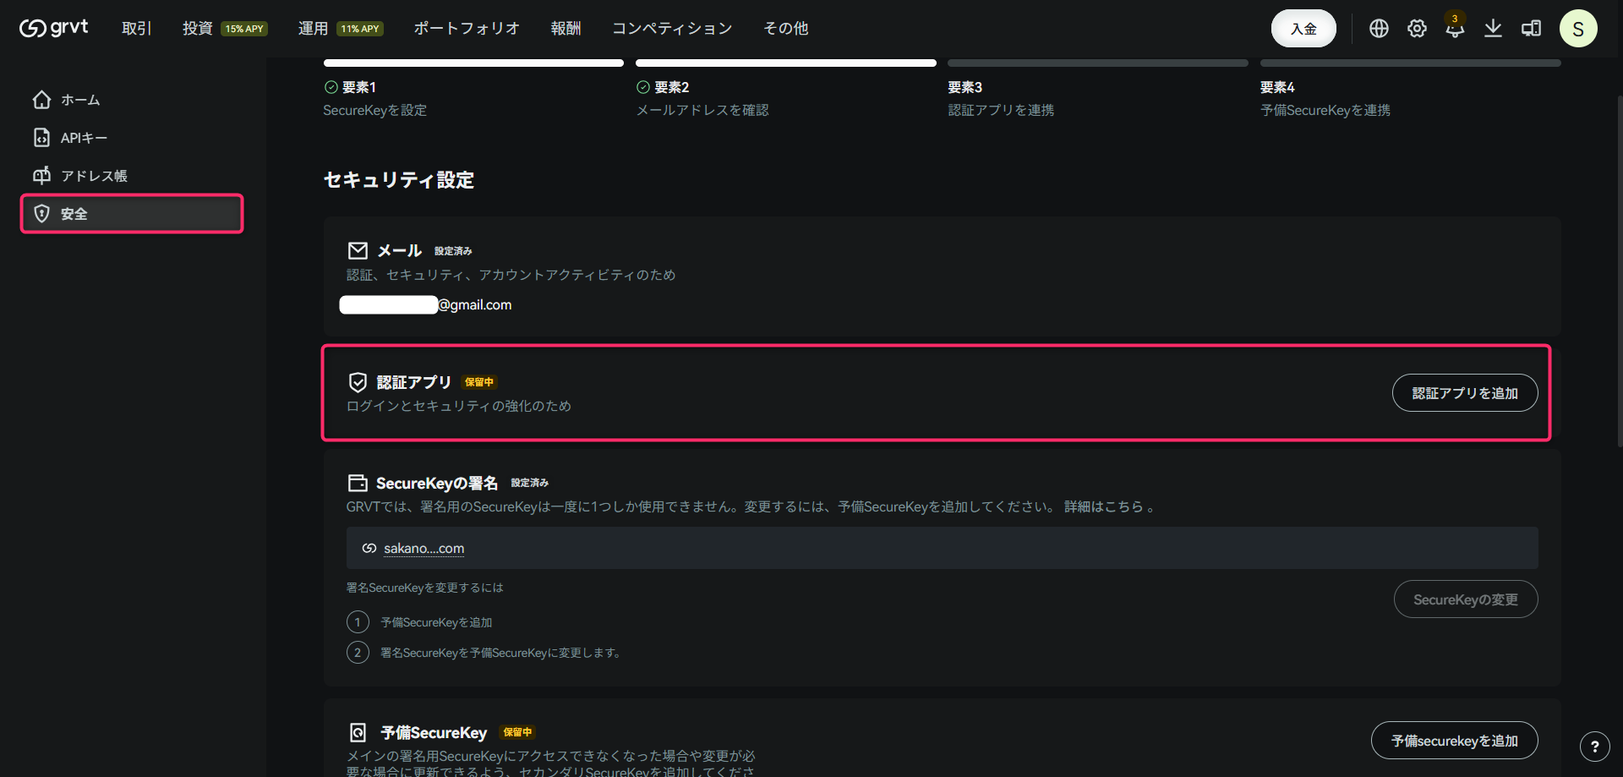Click the desktop-and-mobile devices icon

click(1531, 28)
